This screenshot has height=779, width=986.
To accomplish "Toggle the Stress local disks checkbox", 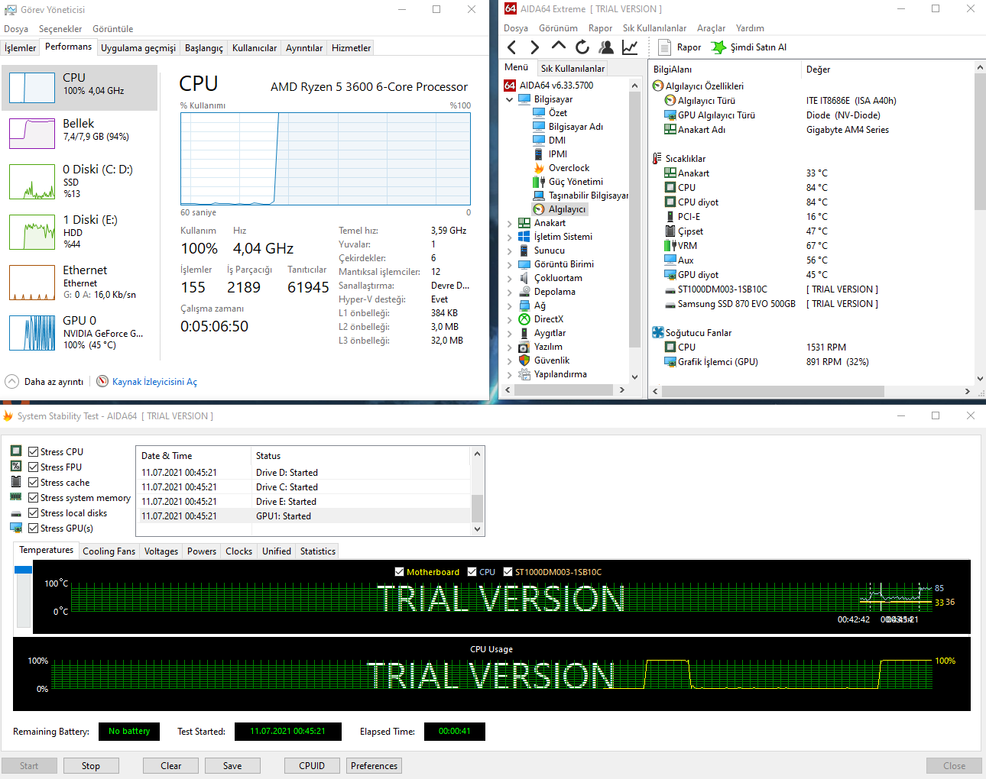I will 34,513.
